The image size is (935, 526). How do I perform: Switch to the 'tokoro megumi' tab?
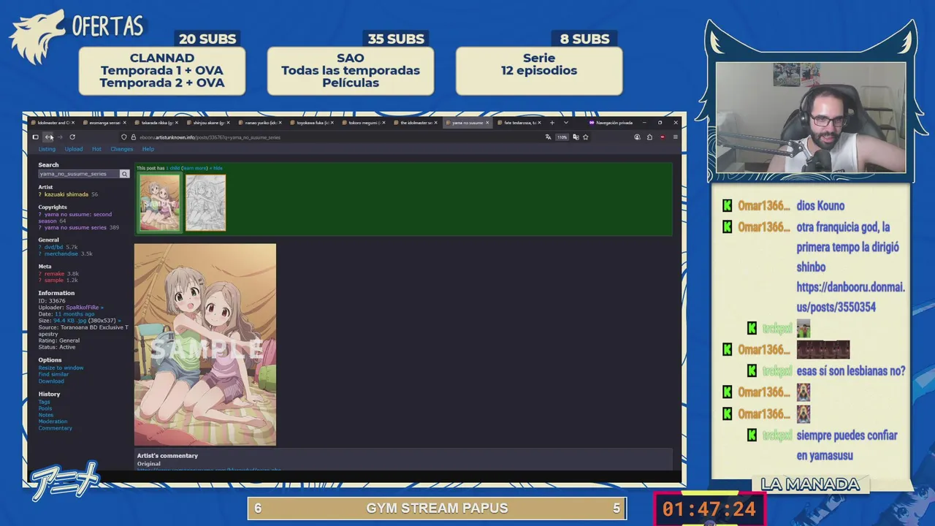[362, 123]
